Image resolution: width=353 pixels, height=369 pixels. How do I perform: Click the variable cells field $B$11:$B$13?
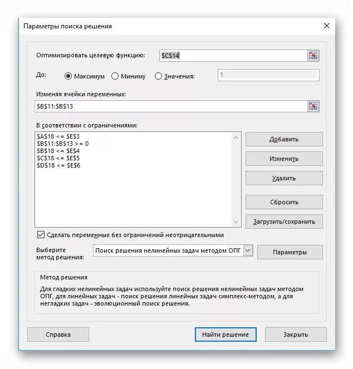pyautogui.click(x=171, y=106)
